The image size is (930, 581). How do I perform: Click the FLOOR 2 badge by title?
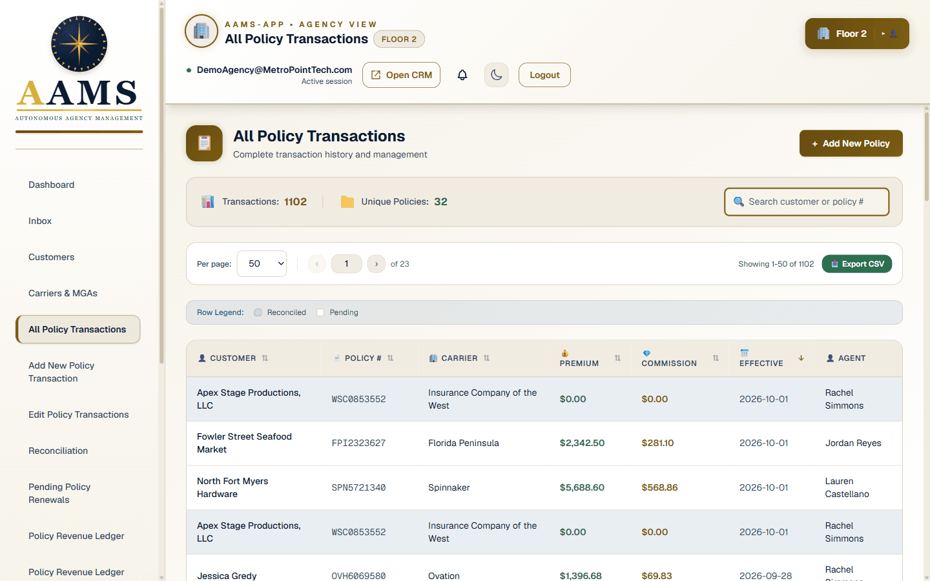(x=399, y=39)
